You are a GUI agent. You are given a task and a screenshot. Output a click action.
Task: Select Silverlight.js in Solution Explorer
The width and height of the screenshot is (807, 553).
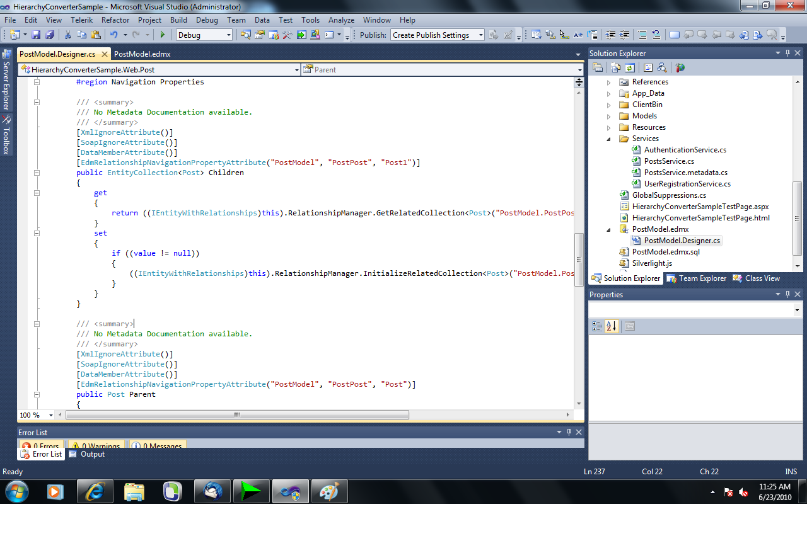(652, 263)
